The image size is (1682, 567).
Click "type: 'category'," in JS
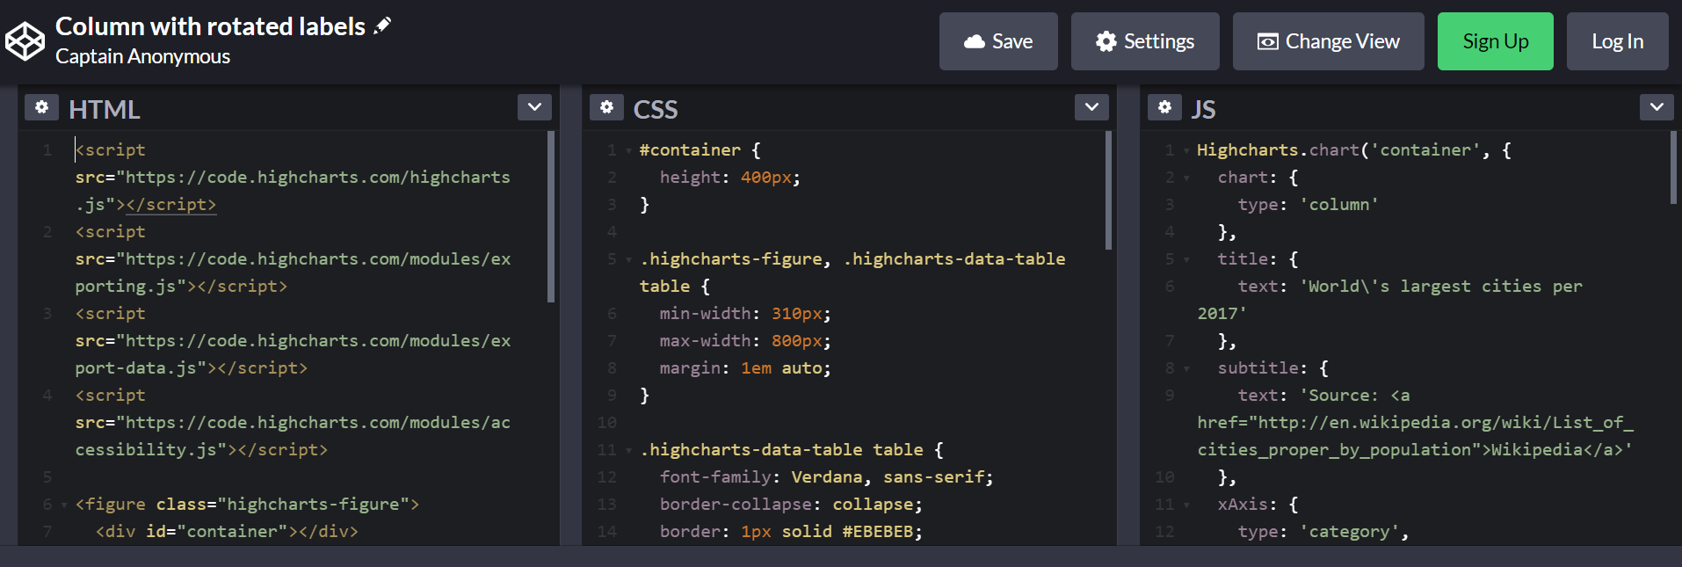(1323, 532)
